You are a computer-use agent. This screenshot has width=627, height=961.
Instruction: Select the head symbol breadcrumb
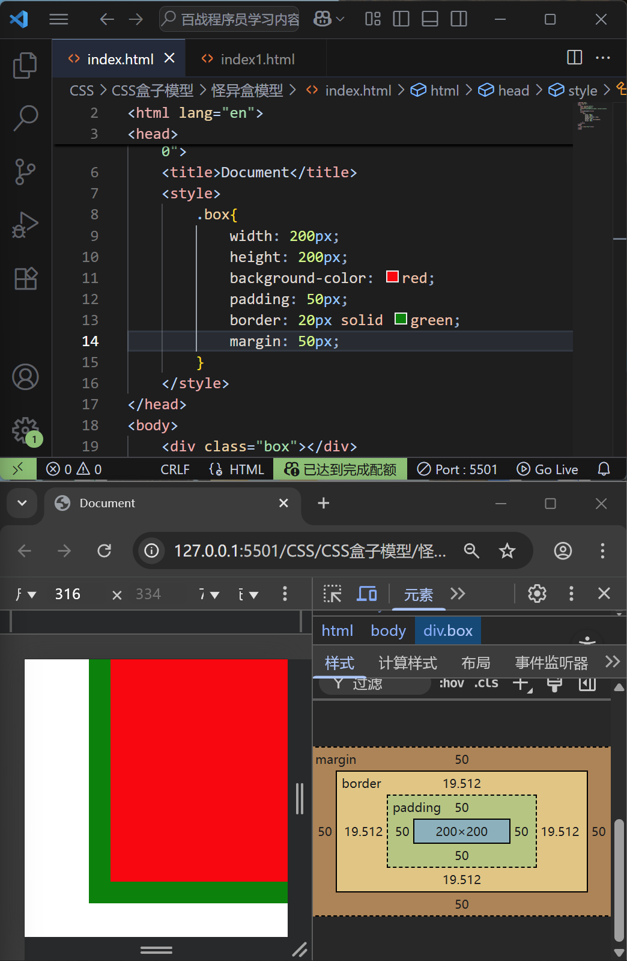coord(504,91)
